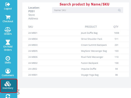Open Shifts via the clock icon
The image size is (131, 98).
(x=8, y=58)
